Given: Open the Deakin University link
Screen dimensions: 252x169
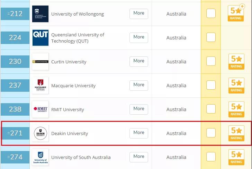Looking at the screenshot, I should 70,133.
